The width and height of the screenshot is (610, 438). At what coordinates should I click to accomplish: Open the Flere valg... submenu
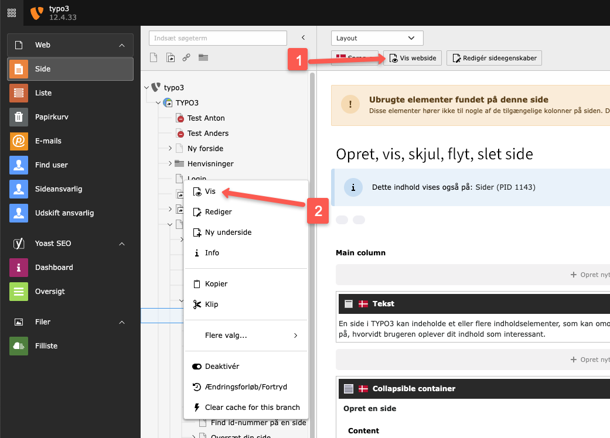click(x=246, y=336)
